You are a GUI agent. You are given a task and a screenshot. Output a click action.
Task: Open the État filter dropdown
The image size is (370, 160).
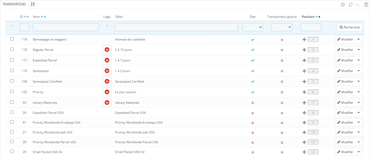[x=253, y=27]
